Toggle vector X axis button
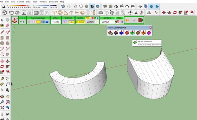The height and width of the screenshot is (120, 197). point(93,18)
